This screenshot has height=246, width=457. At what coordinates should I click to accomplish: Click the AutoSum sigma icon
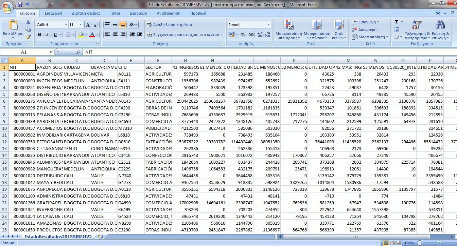point(397,22)
